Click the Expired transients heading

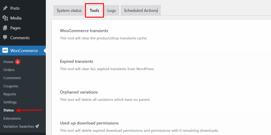76,61
